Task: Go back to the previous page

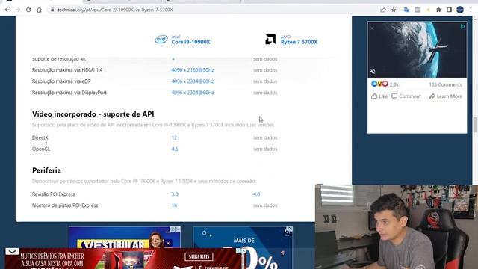Action: coord(7,10)
